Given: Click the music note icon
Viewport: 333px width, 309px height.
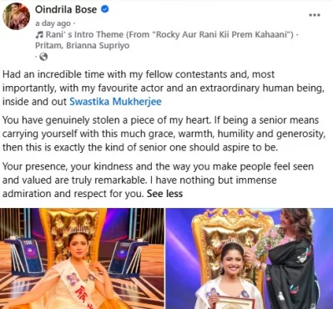Looking at the screenshot, I should (39, 35).
